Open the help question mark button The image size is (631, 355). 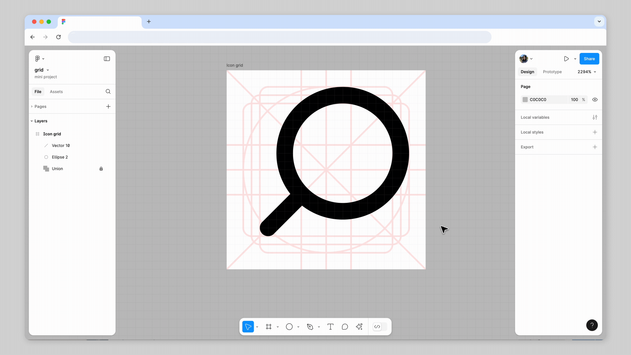pyautogui.click(x=592, y=325)
